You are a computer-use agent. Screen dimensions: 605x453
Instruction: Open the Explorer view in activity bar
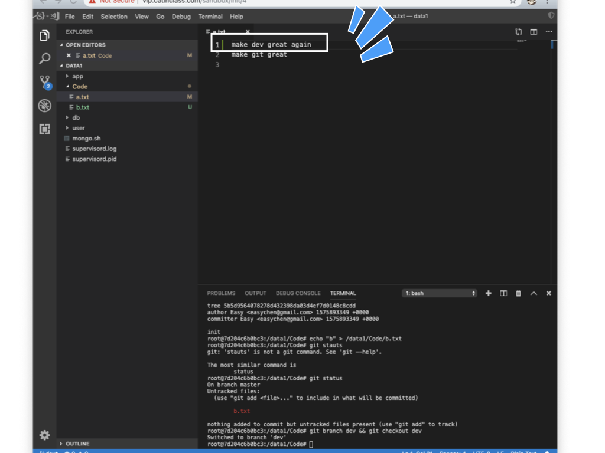44,35
